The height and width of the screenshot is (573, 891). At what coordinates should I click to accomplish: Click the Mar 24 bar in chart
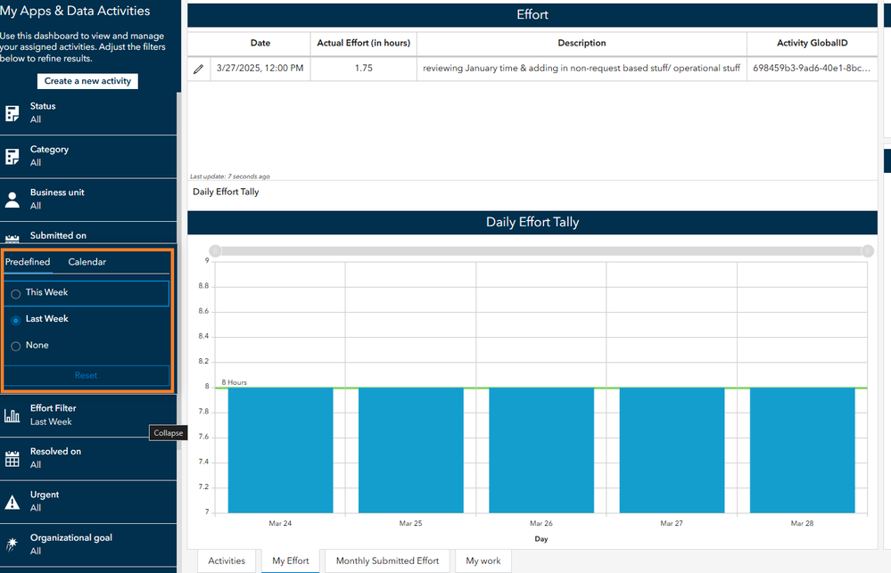click(281, 450)
